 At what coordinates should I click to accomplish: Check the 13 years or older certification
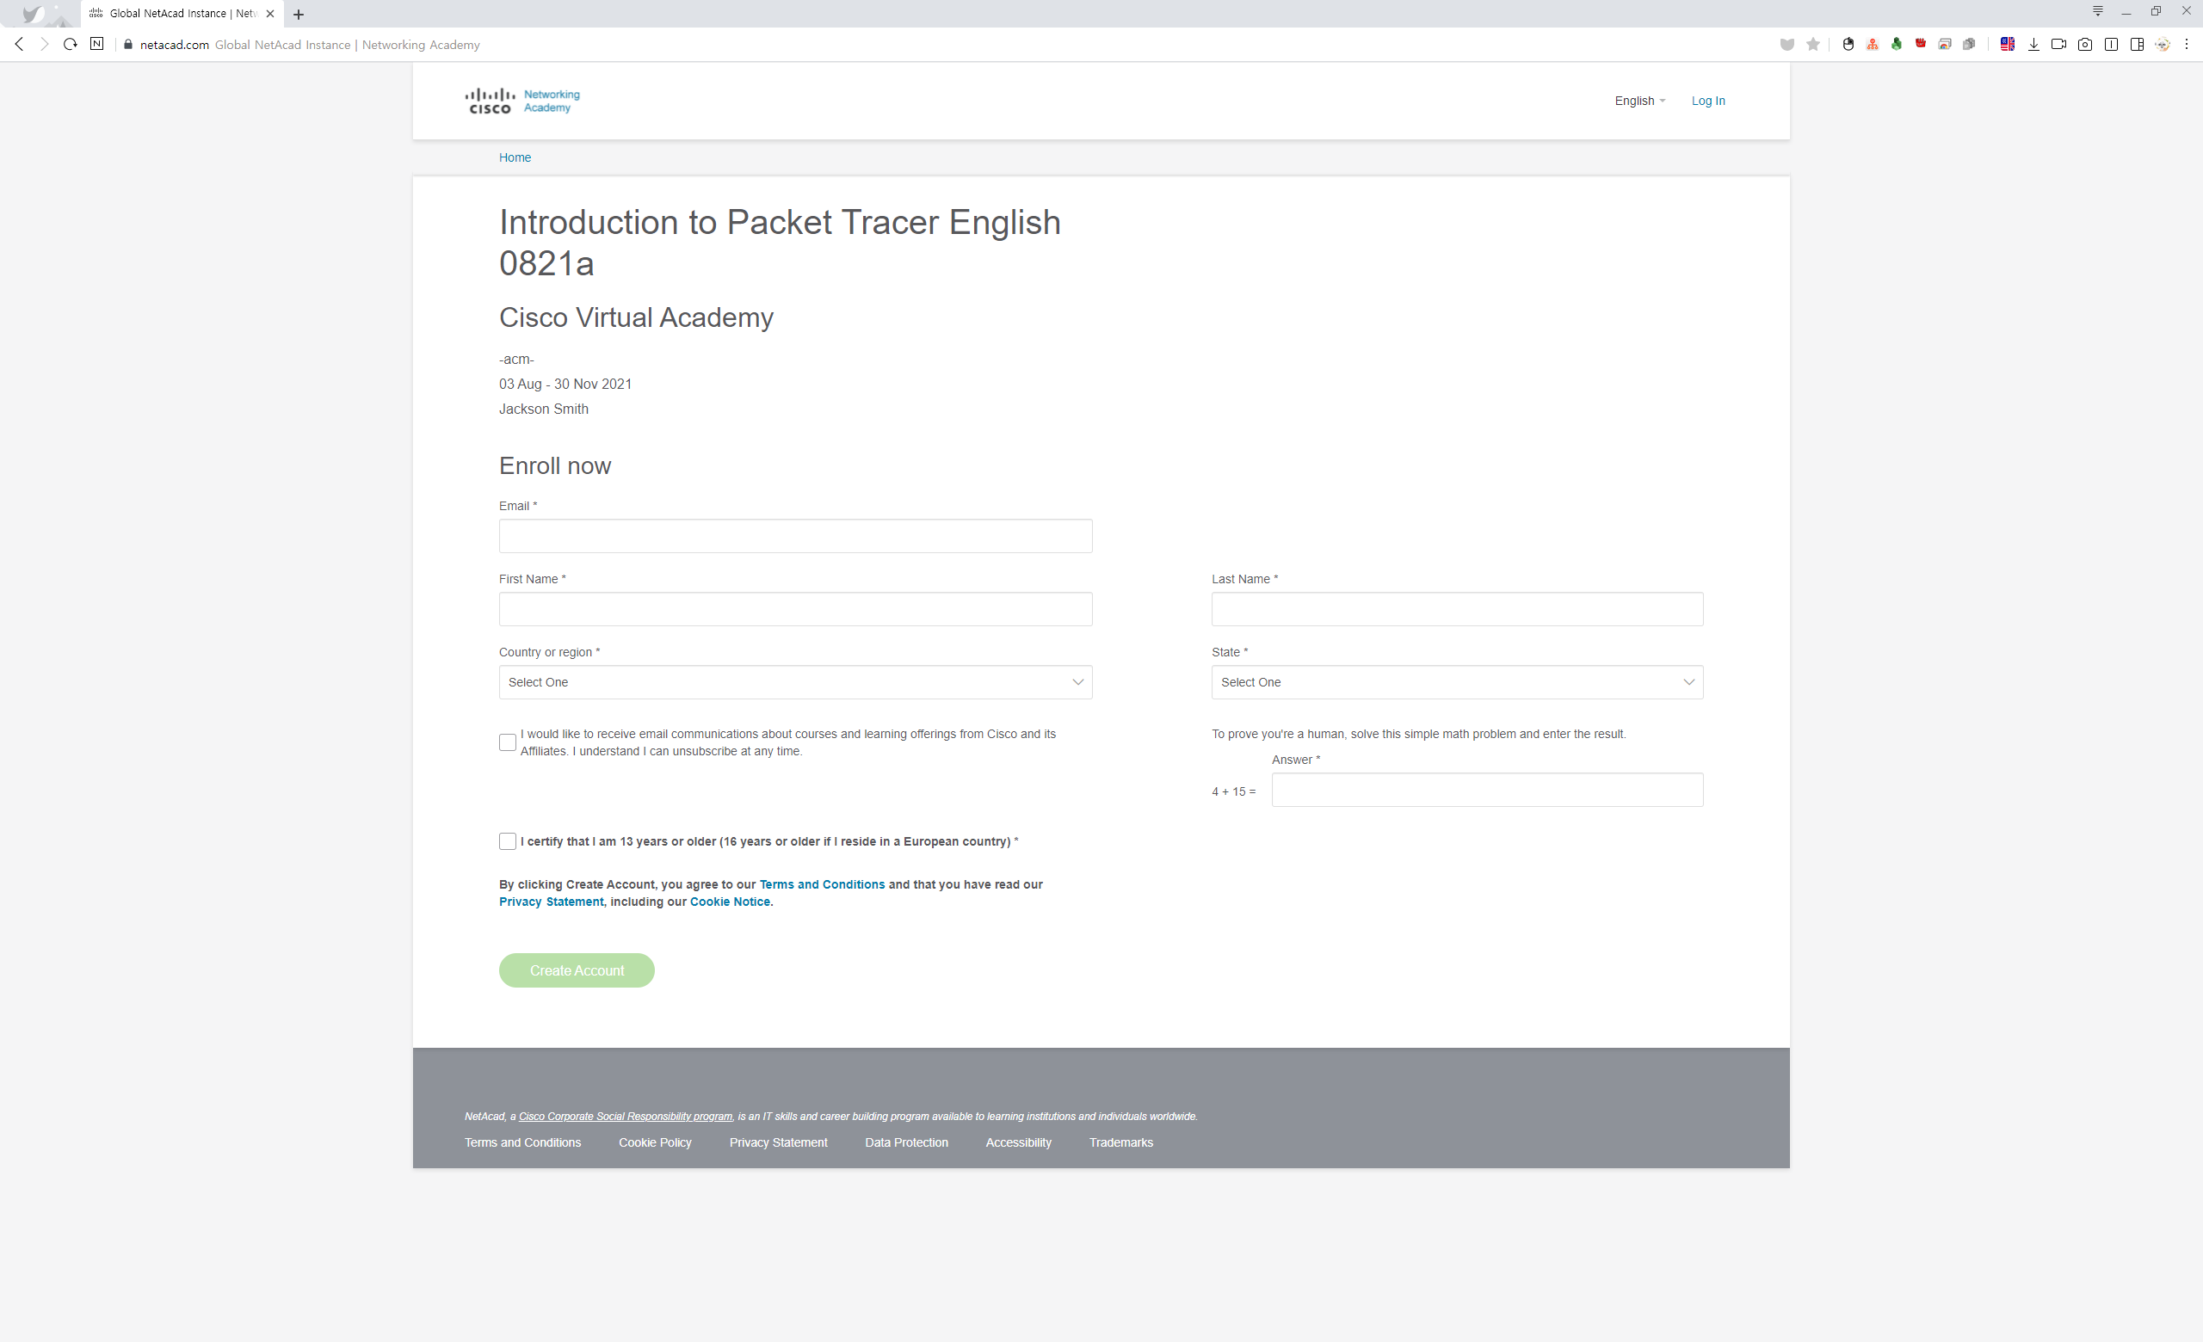507,841
